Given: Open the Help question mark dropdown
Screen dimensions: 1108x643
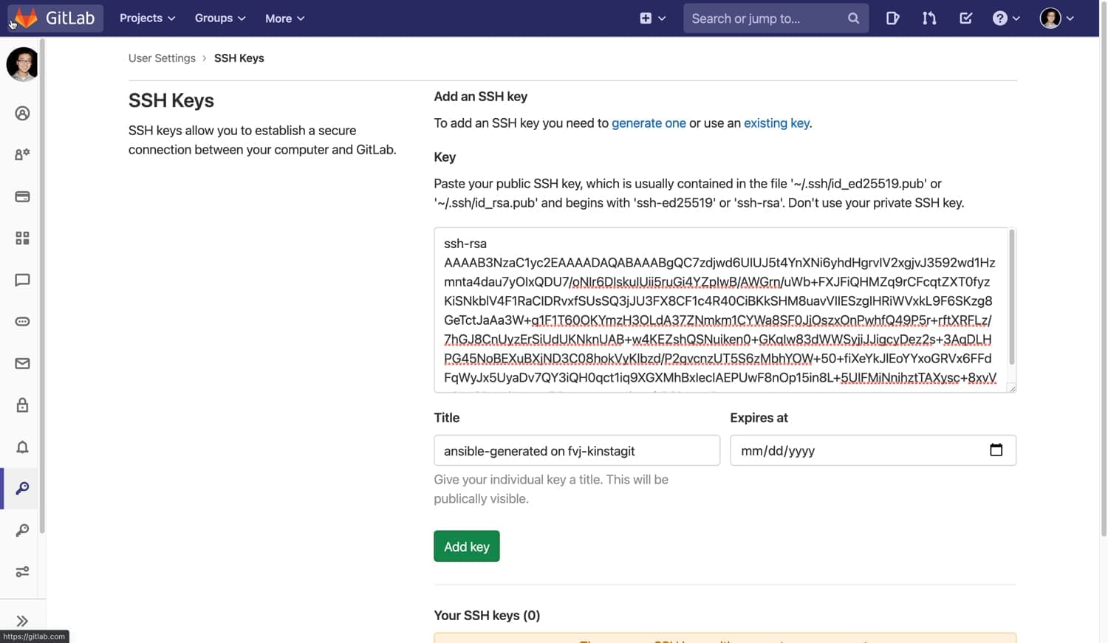Looking at the screenshot, I should click(1006, 18).
